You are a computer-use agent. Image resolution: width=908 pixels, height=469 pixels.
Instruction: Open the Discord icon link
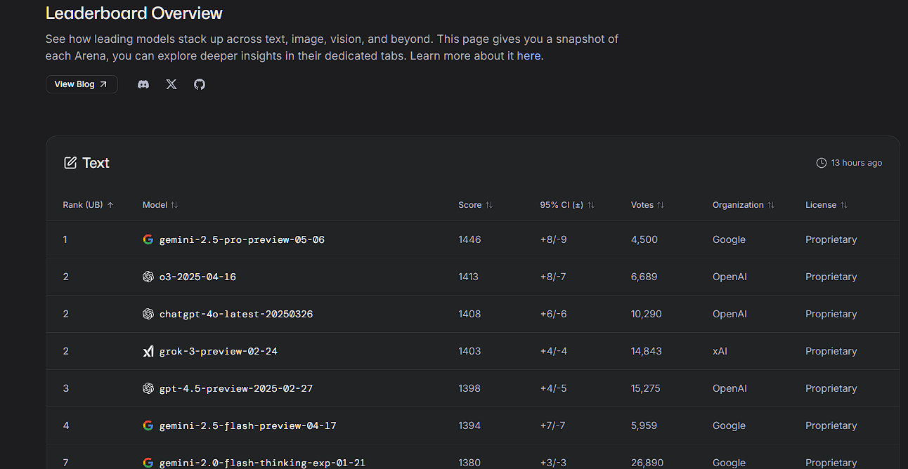point(143,84)
